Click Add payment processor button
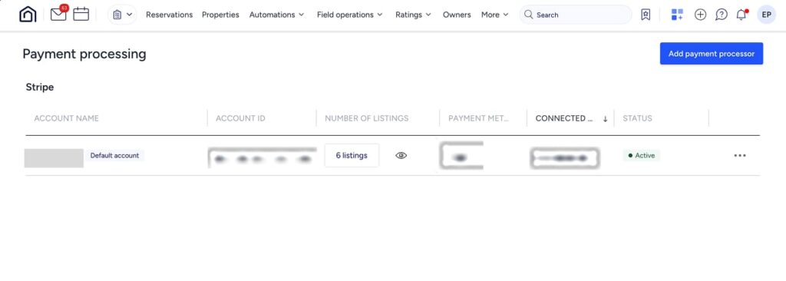This screenshot has width=786, height=281. 712,54
